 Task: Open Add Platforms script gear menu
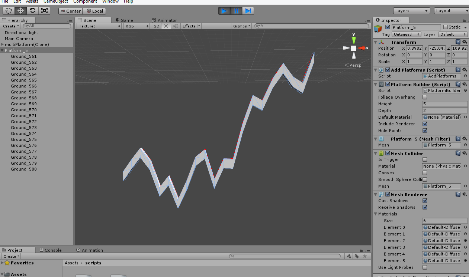(465, 70)
